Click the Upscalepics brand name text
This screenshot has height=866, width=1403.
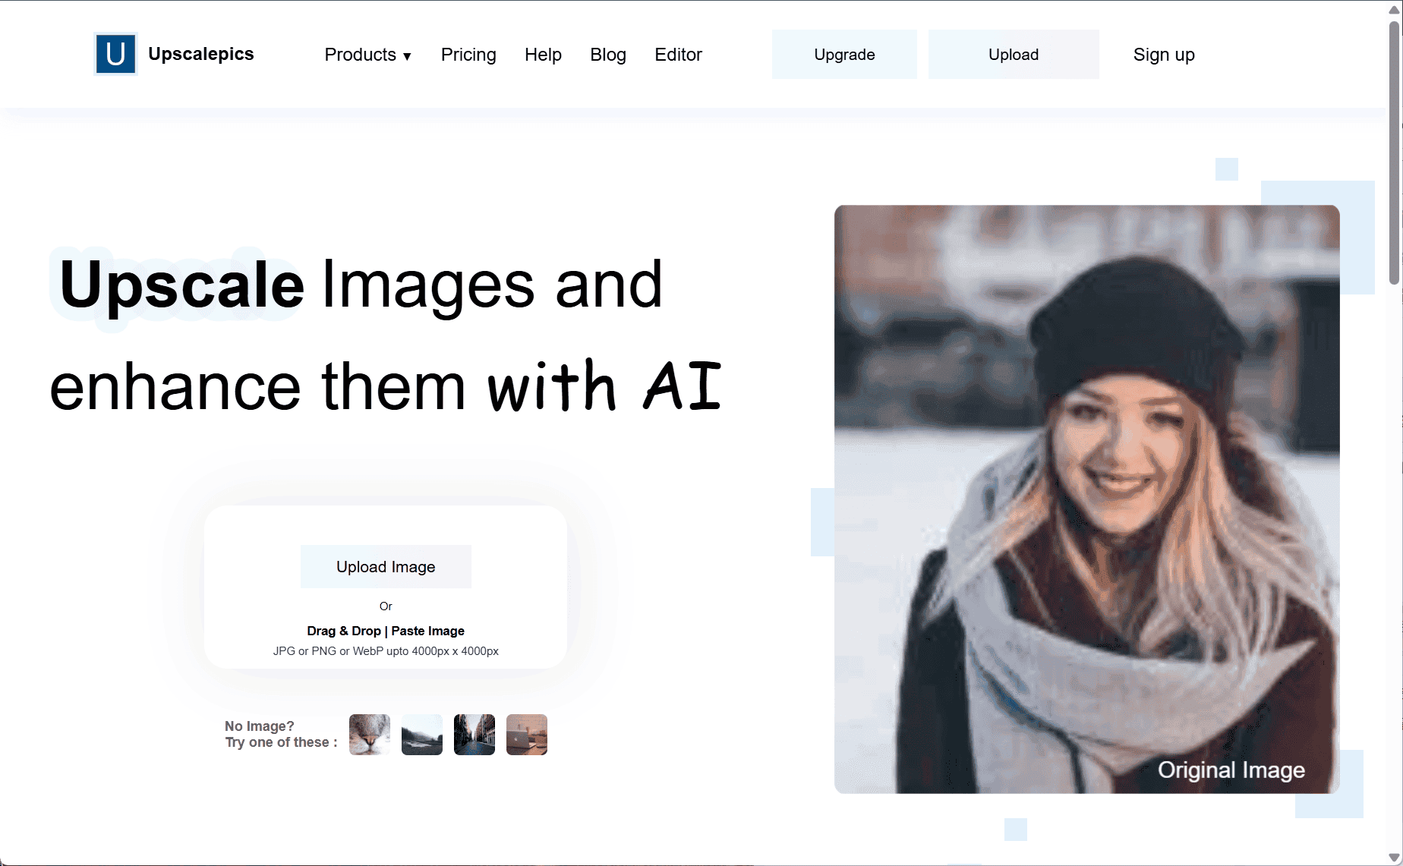(200, 54)
